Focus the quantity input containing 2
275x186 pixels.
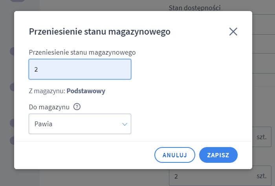tap(80, 69)
